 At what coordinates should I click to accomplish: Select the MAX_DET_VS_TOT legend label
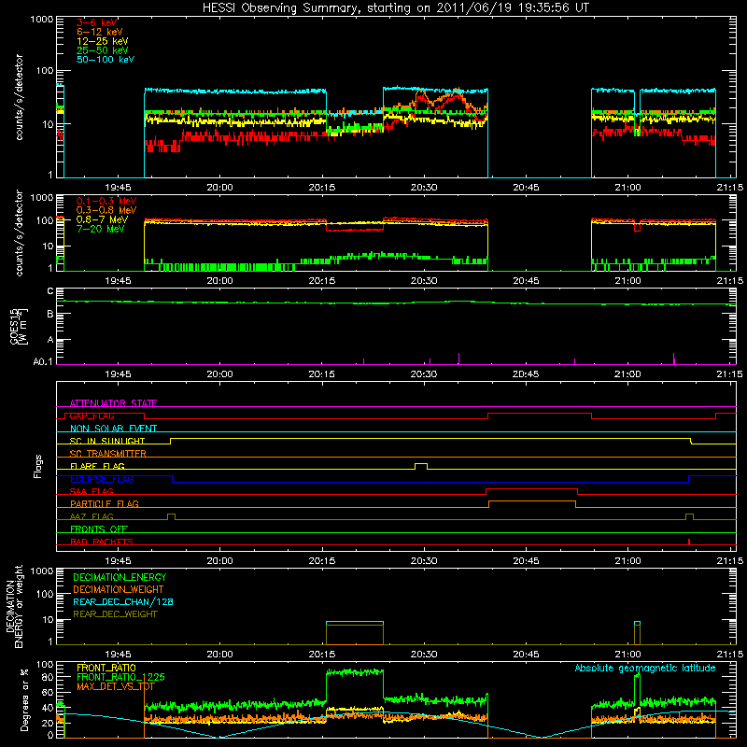pyautogui.click(x=116, y=686)
